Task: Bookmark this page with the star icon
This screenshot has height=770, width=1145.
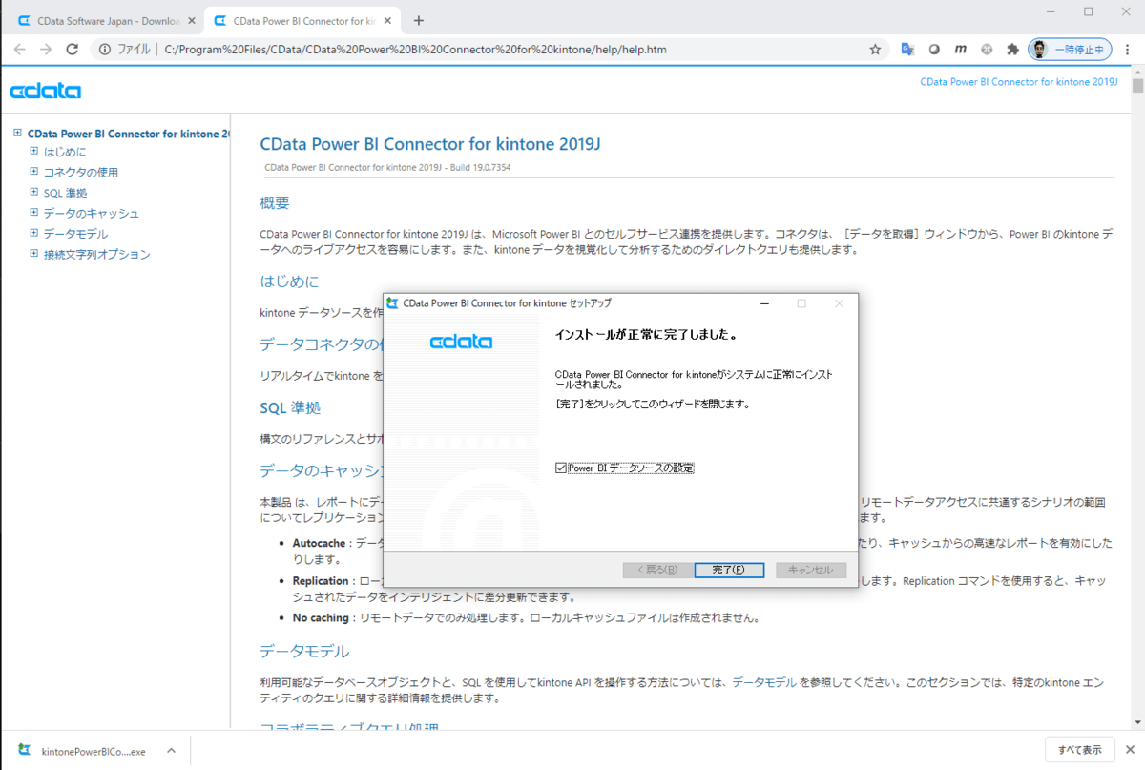Action: point(875,50)
